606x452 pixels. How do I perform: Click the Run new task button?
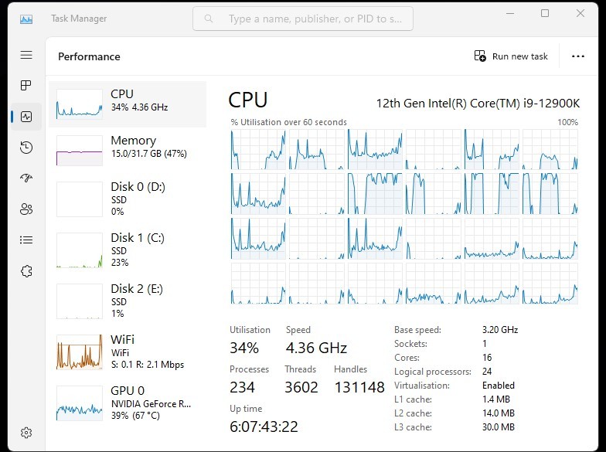512,56
